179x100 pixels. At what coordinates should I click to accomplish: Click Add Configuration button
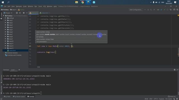(136, 10)
